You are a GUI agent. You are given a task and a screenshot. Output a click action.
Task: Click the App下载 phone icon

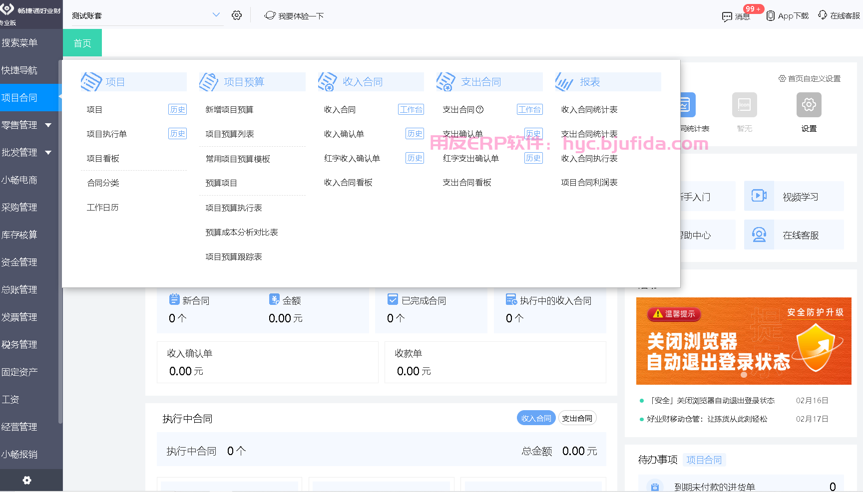coord(771,16)
